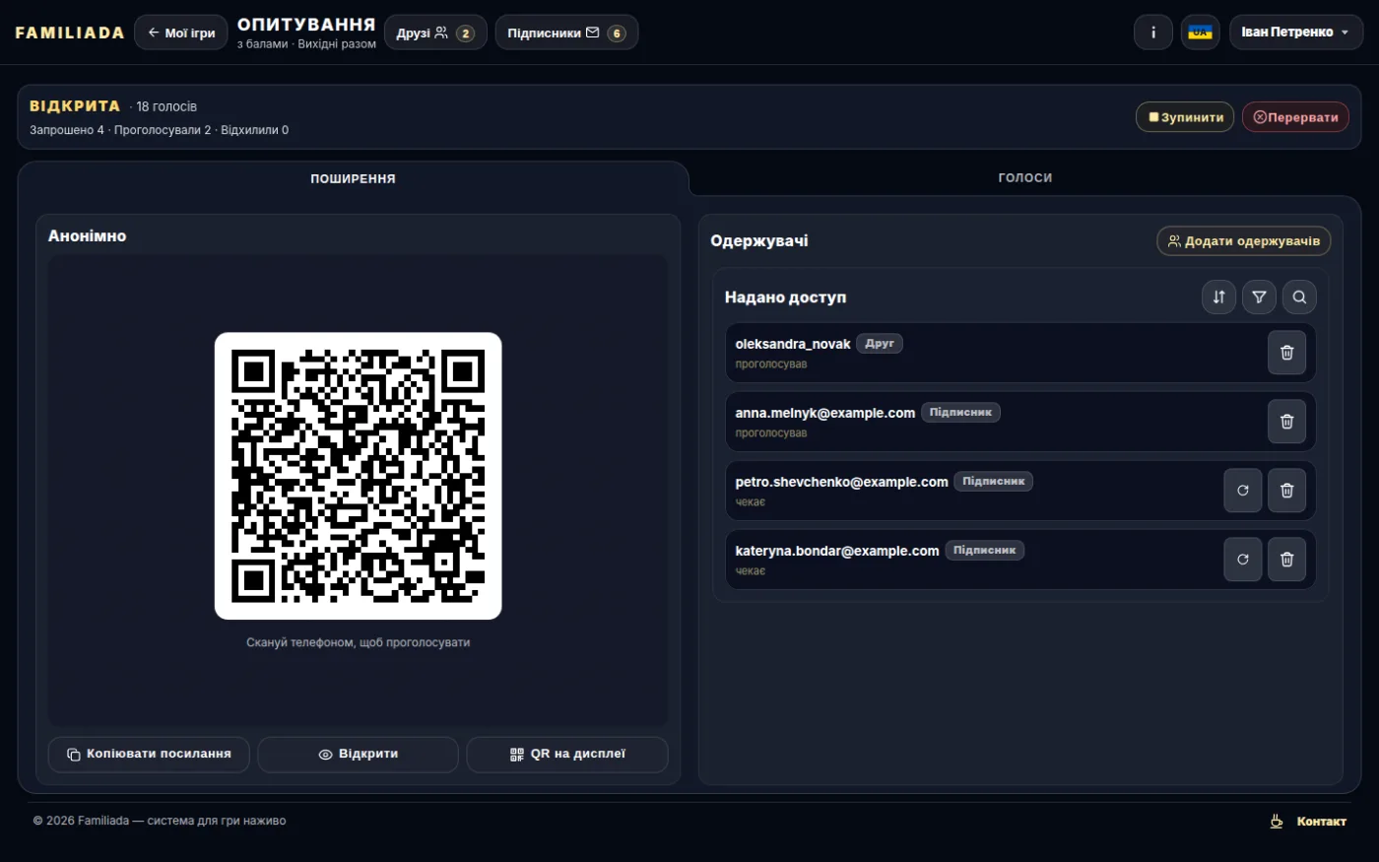The height and width of the screenshot is (862, 1379).
Task: Click the search recipients magnifier icon
Action: coord(1299,298)
